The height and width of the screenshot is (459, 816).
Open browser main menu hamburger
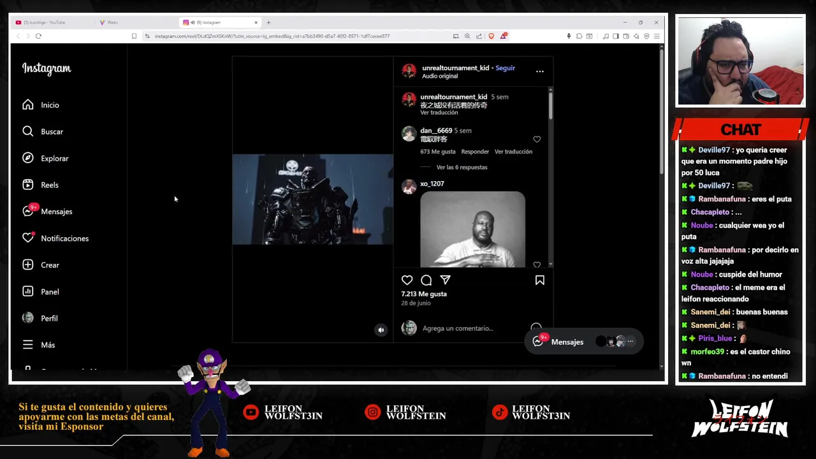click(x=657, y=36)
